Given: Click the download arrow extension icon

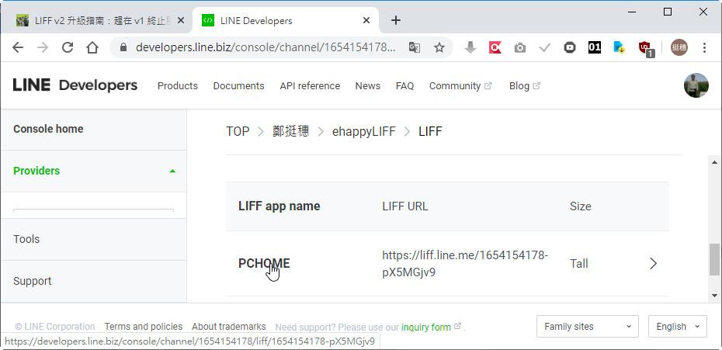Looking at the screenshot, I should pyautogui.click(x=470, y=47).
